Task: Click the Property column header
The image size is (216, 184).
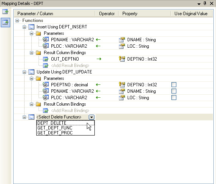Action: pos(145,14)
